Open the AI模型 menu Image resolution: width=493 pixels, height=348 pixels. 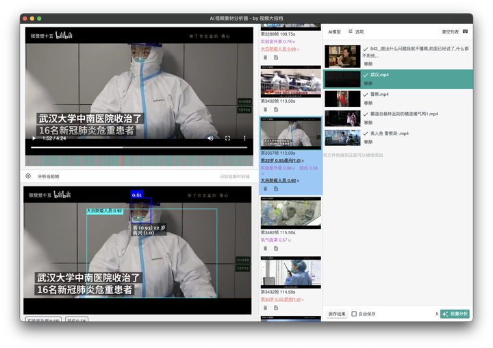tap(334, 32)
